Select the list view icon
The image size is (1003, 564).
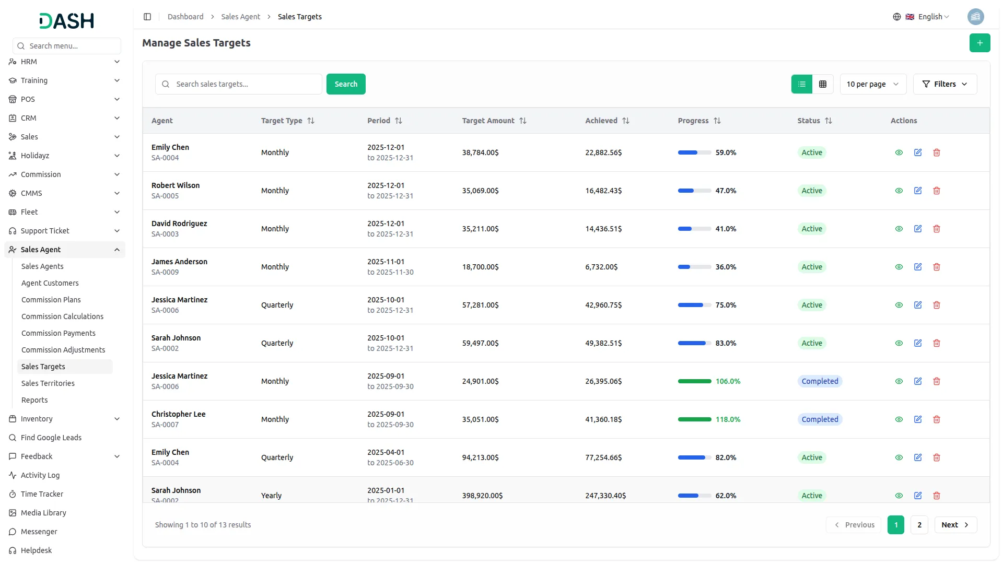(801, 84)
